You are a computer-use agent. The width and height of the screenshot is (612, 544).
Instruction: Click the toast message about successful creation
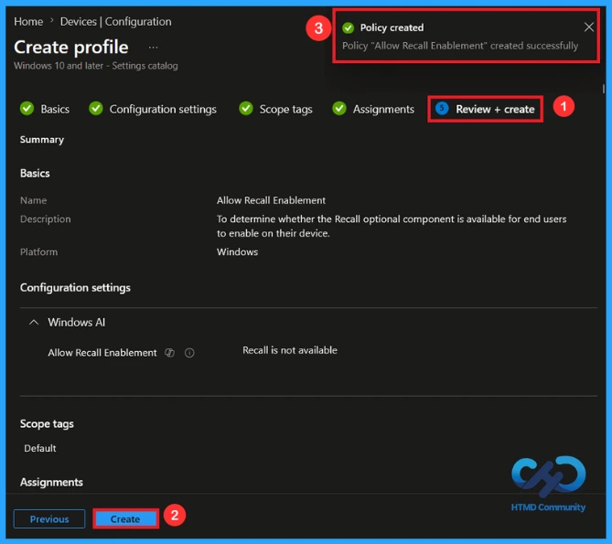click(x=460, y=46)
